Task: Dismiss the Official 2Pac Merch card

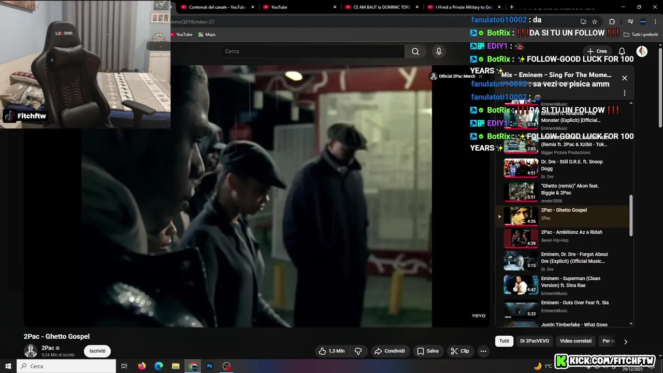Action: coord(480,76)
